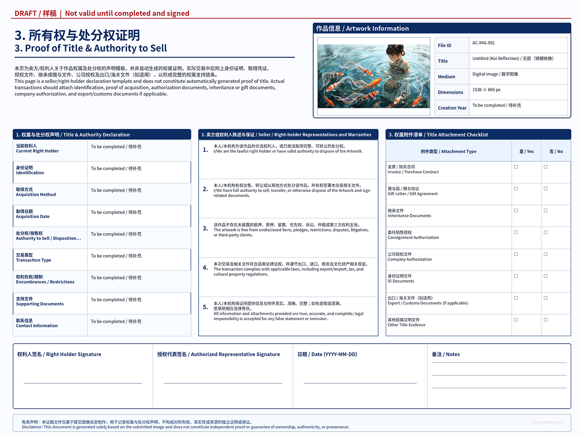
Task: Check Yes for ID Documents
Action: pyautogui.click(x=516, y=276)
